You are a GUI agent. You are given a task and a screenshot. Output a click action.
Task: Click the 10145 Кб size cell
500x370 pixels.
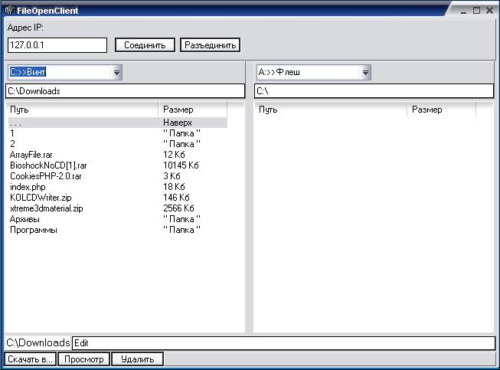(x=181, y=165)
